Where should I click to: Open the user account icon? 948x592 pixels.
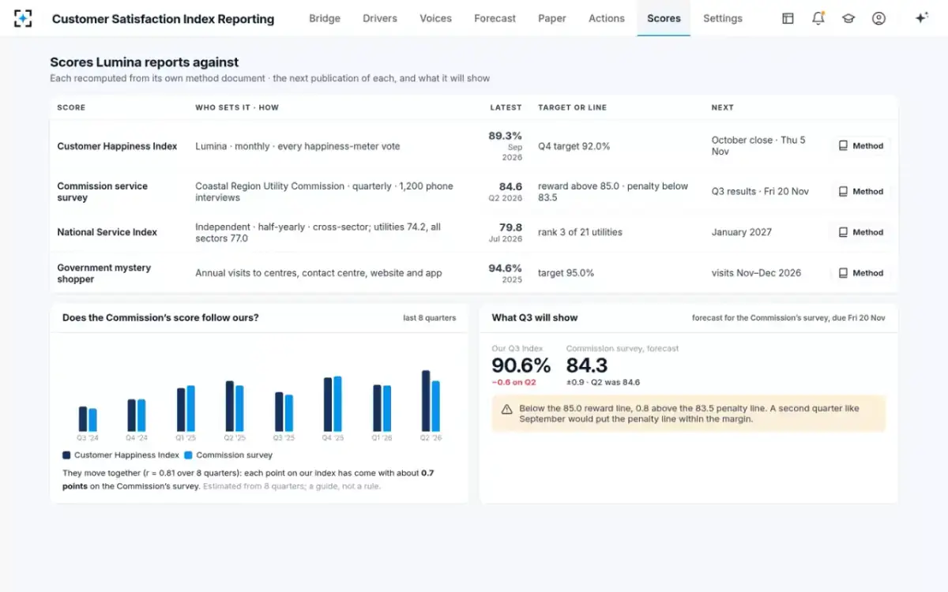878,18
